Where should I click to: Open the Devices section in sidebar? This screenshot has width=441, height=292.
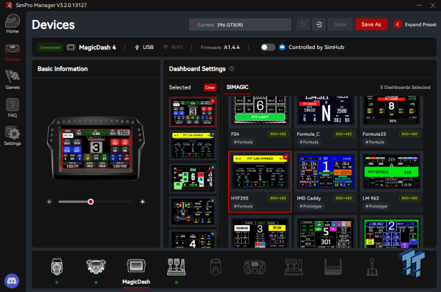coord(12,53)
